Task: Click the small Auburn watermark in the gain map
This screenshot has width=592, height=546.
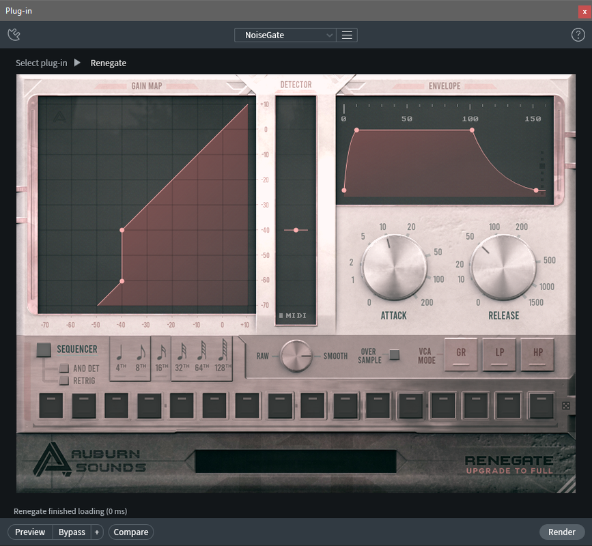Action: pos(59,117)
